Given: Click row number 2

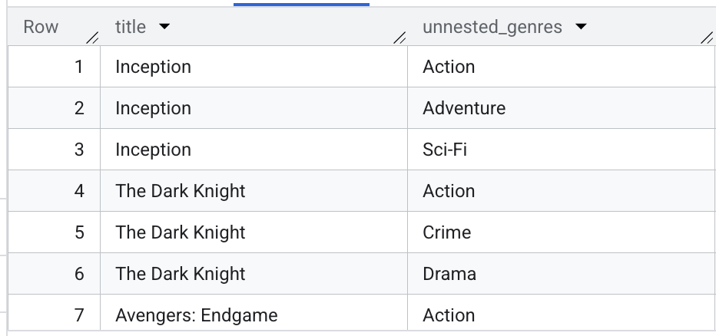Looking at the screenshot, I should click(x=79, y=108).
